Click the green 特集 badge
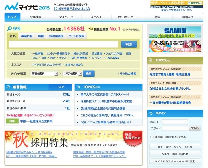208x168 pixels. pos(12,121)
